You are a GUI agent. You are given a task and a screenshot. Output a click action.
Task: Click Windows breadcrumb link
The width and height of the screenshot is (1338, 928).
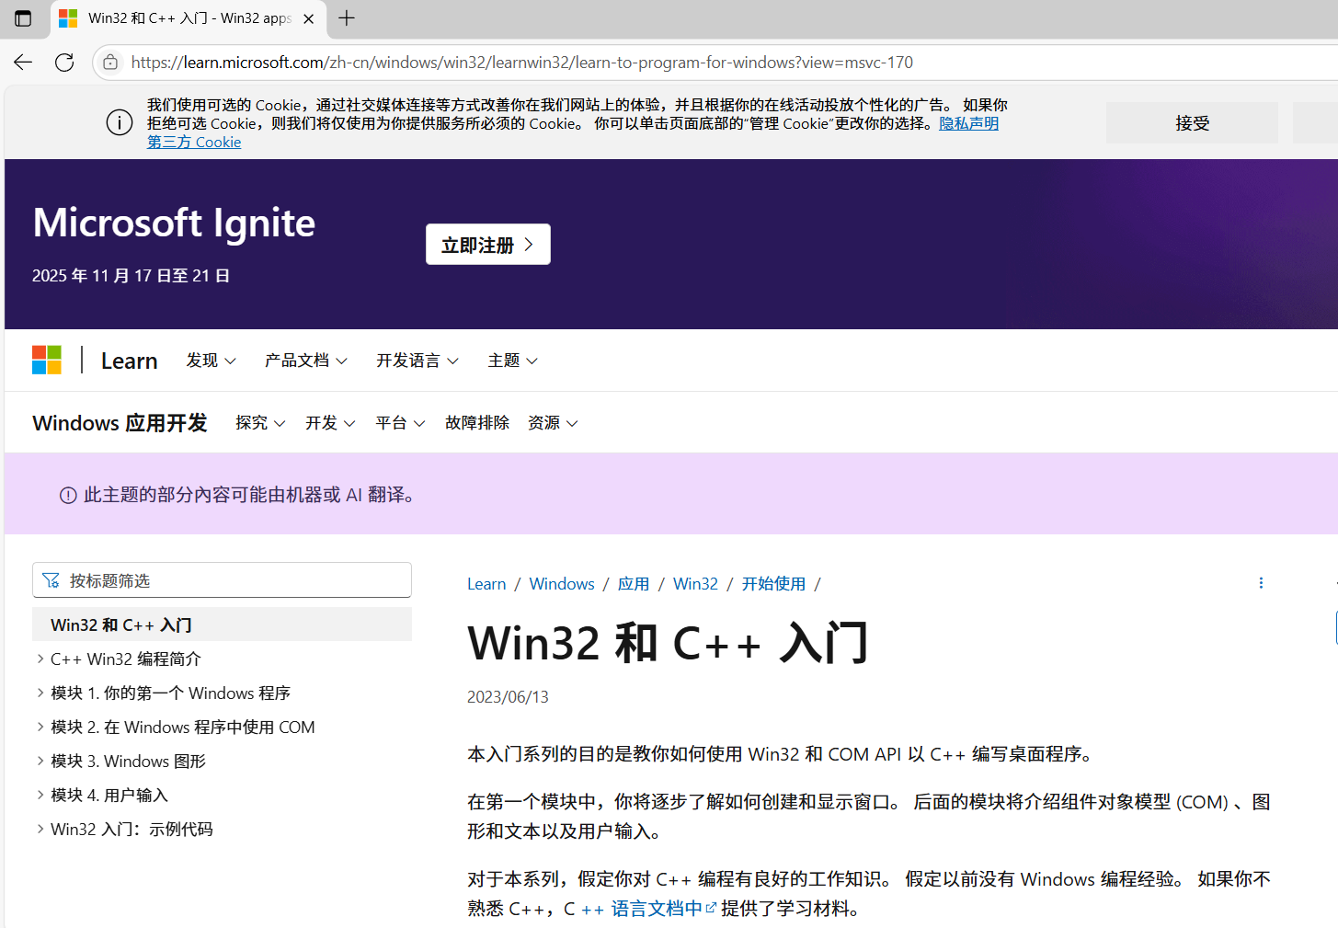[x=562, y=584]
